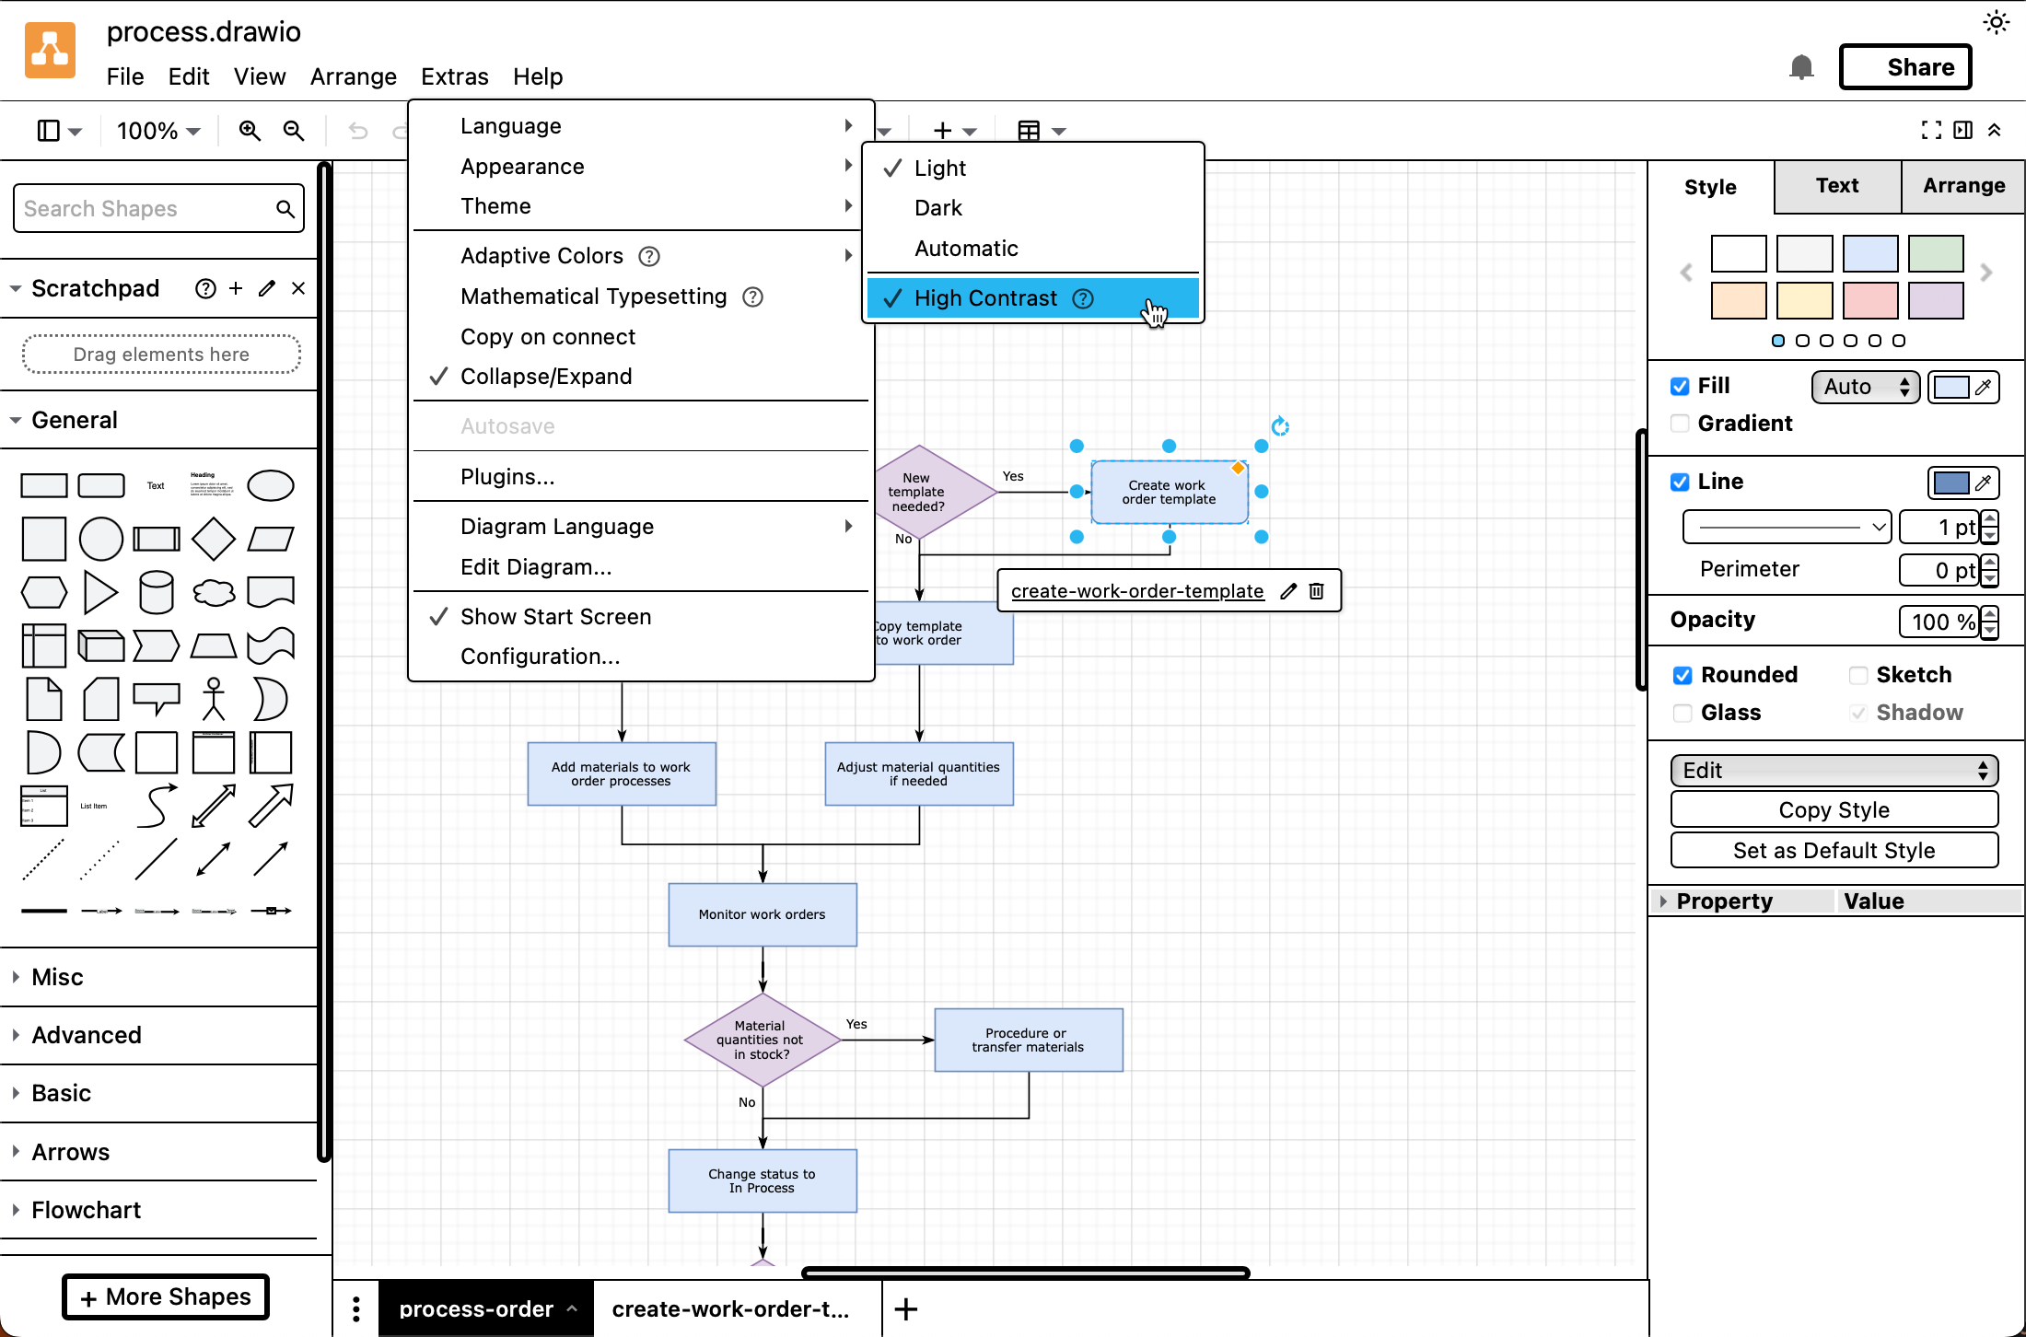Screen dimensions: 2026x1337
Task: Enter fullscreen mode via the toolbar icon
Action: (x=1930, y=130)
